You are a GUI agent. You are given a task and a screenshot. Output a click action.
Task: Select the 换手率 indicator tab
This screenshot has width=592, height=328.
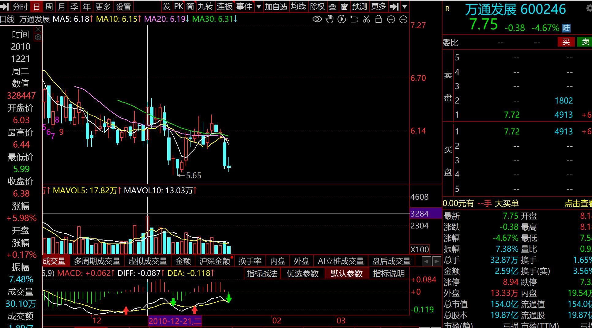[x=250, y=261]
